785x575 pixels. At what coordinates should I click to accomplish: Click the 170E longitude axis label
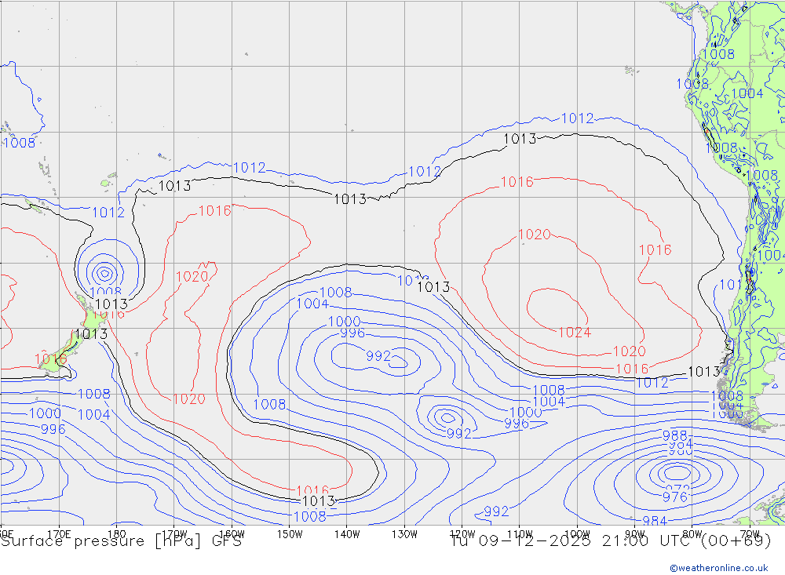[x=60, y=534]
